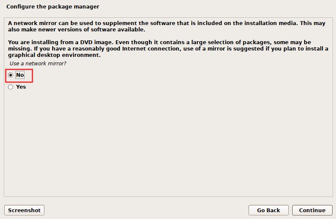This screenshot has height=219, width=336.
Task: Select the "No" radio button
Action: pyautogui.click(x=11, y=76)
